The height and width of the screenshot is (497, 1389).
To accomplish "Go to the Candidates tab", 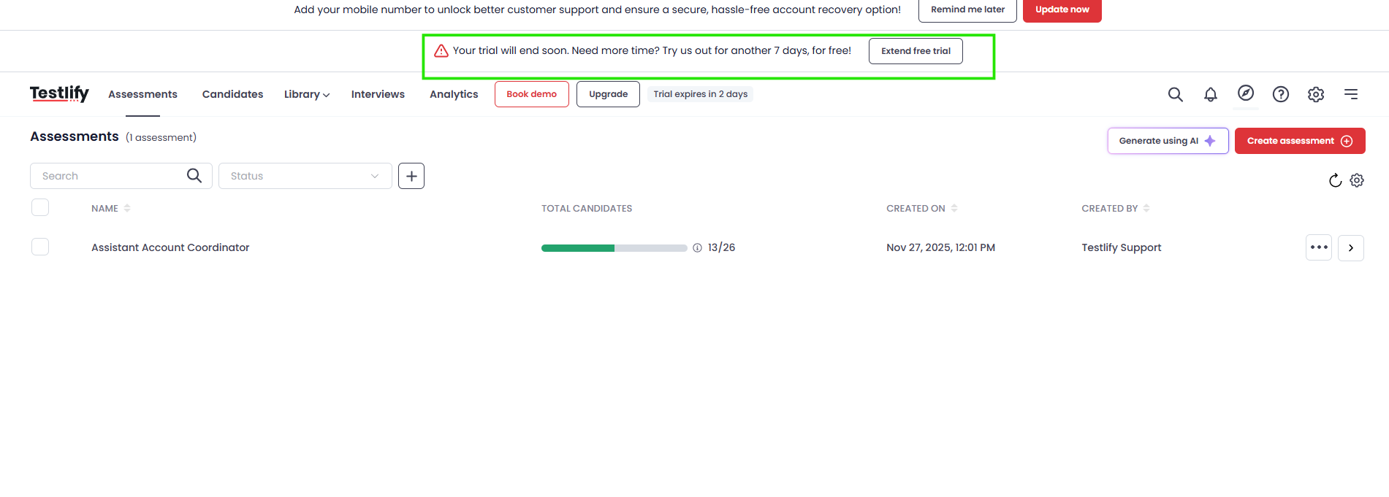I will 232,94.
